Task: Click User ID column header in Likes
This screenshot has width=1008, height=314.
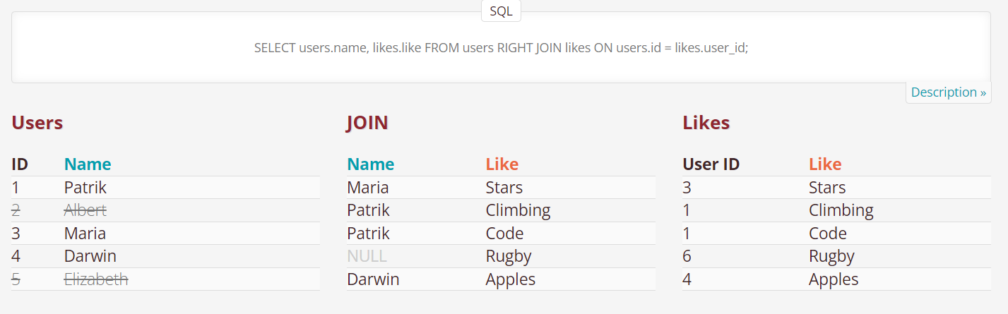Action: point(711,164)
